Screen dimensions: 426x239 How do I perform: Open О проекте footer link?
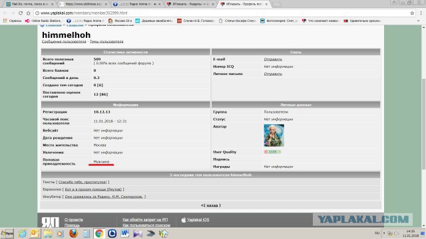click(x=74, y=220)
